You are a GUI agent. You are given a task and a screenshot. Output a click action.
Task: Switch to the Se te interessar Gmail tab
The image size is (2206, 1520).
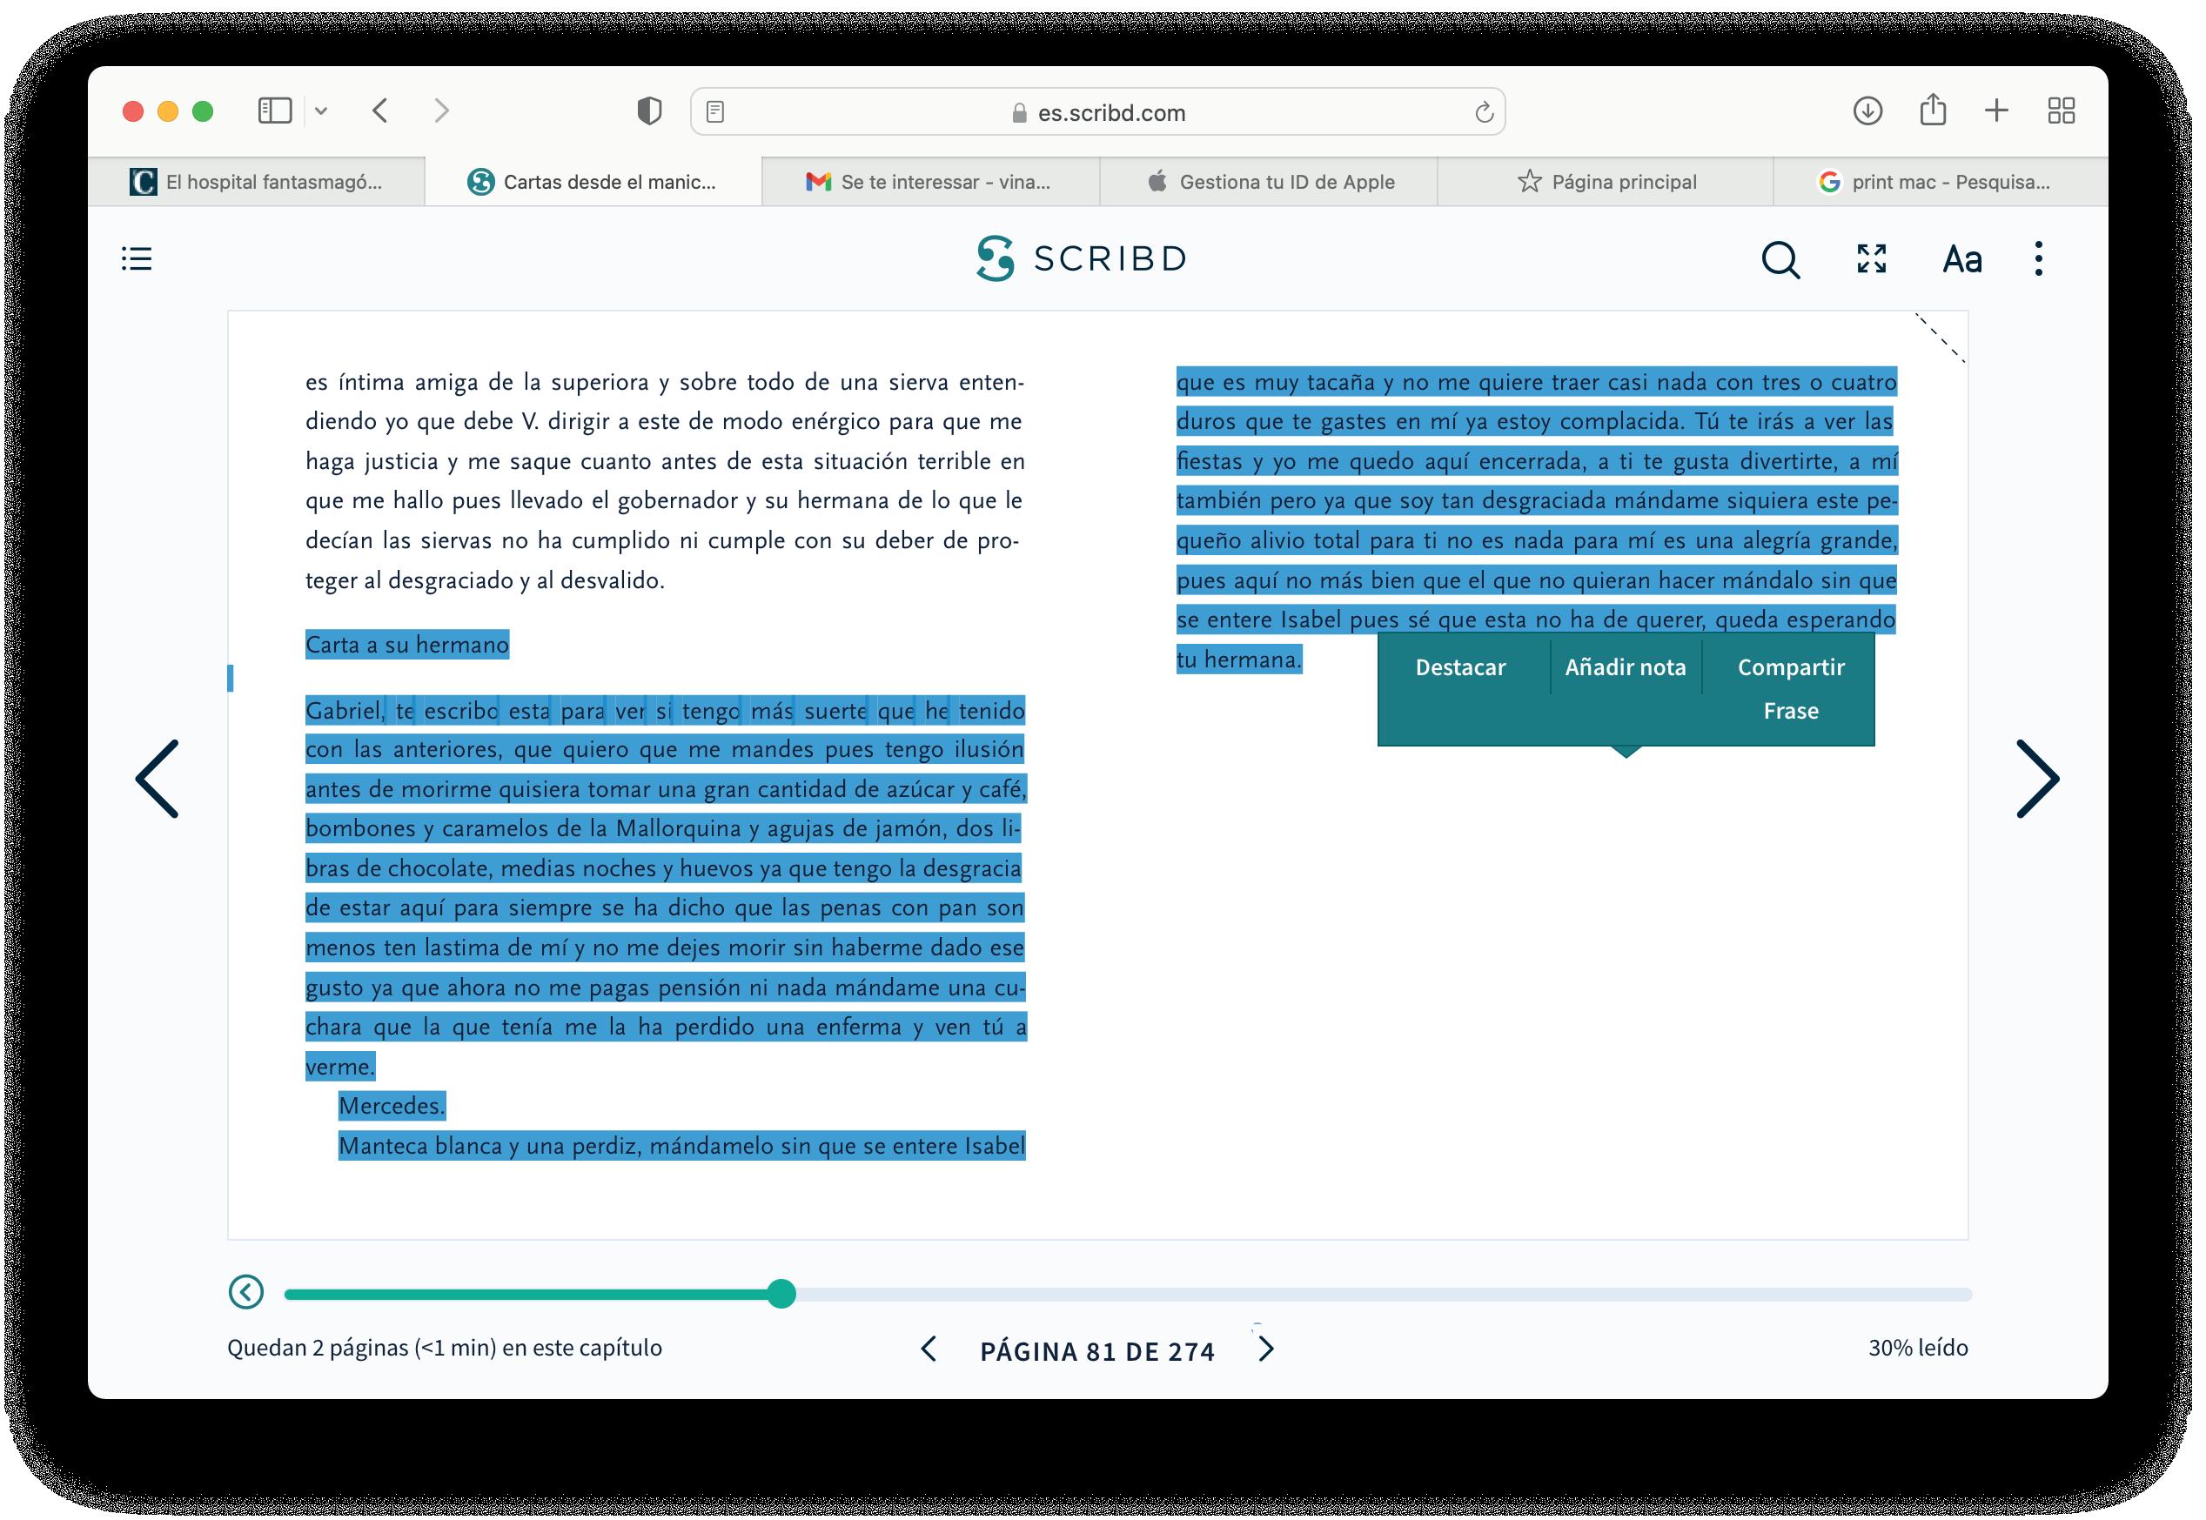pyautogui.click(x=930, y=182)
